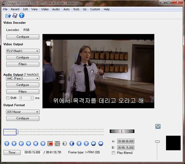Go to last frame
Screen dimensions: 185x164
click(x=86, y=144)
